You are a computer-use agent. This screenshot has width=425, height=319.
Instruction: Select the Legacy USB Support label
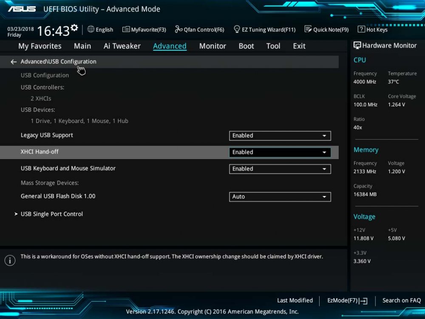47,135
